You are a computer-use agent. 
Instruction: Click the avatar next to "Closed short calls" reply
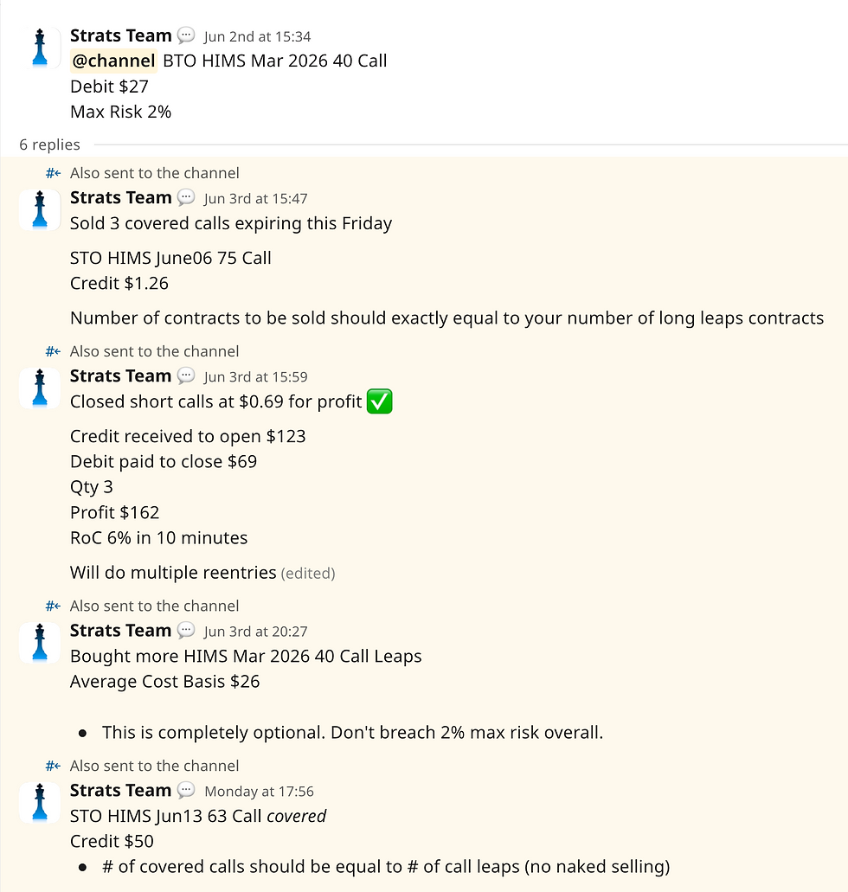(39, 388)
